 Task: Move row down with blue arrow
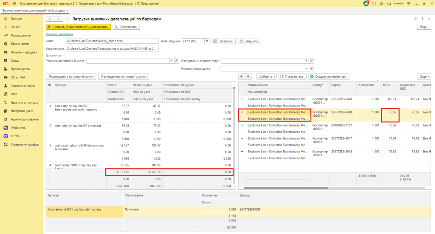coord(248,76)
